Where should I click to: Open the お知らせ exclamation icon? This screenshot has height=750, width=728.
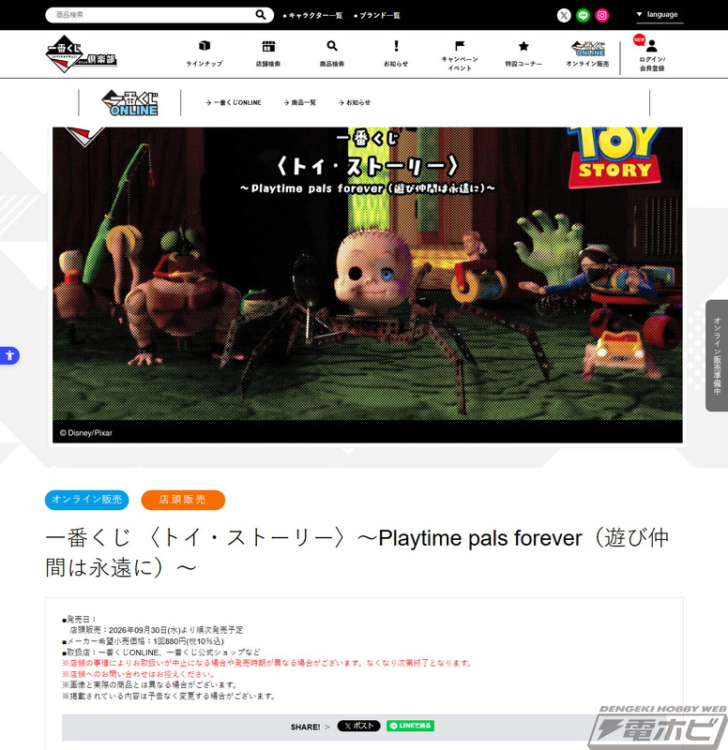[x=396, y=46]
